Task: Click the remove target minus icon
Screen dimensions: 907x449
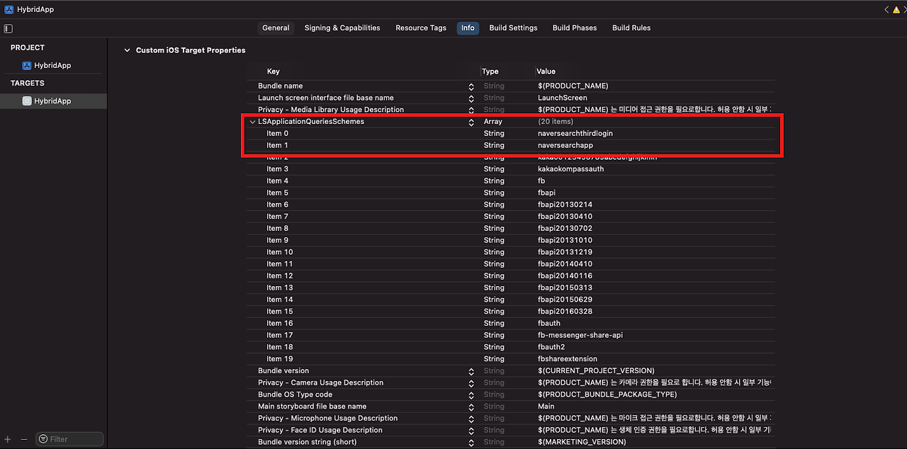Action: pos(23,439)
